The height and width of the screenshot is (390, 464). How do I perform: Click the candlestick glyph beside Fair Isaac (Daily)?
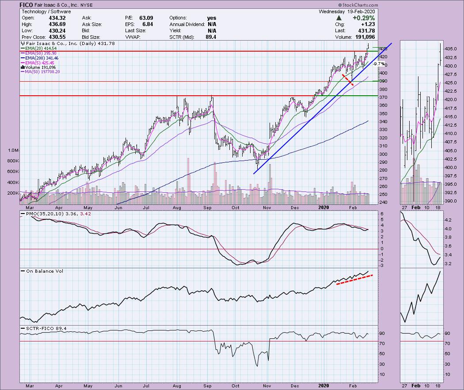(x=23, y=43)
